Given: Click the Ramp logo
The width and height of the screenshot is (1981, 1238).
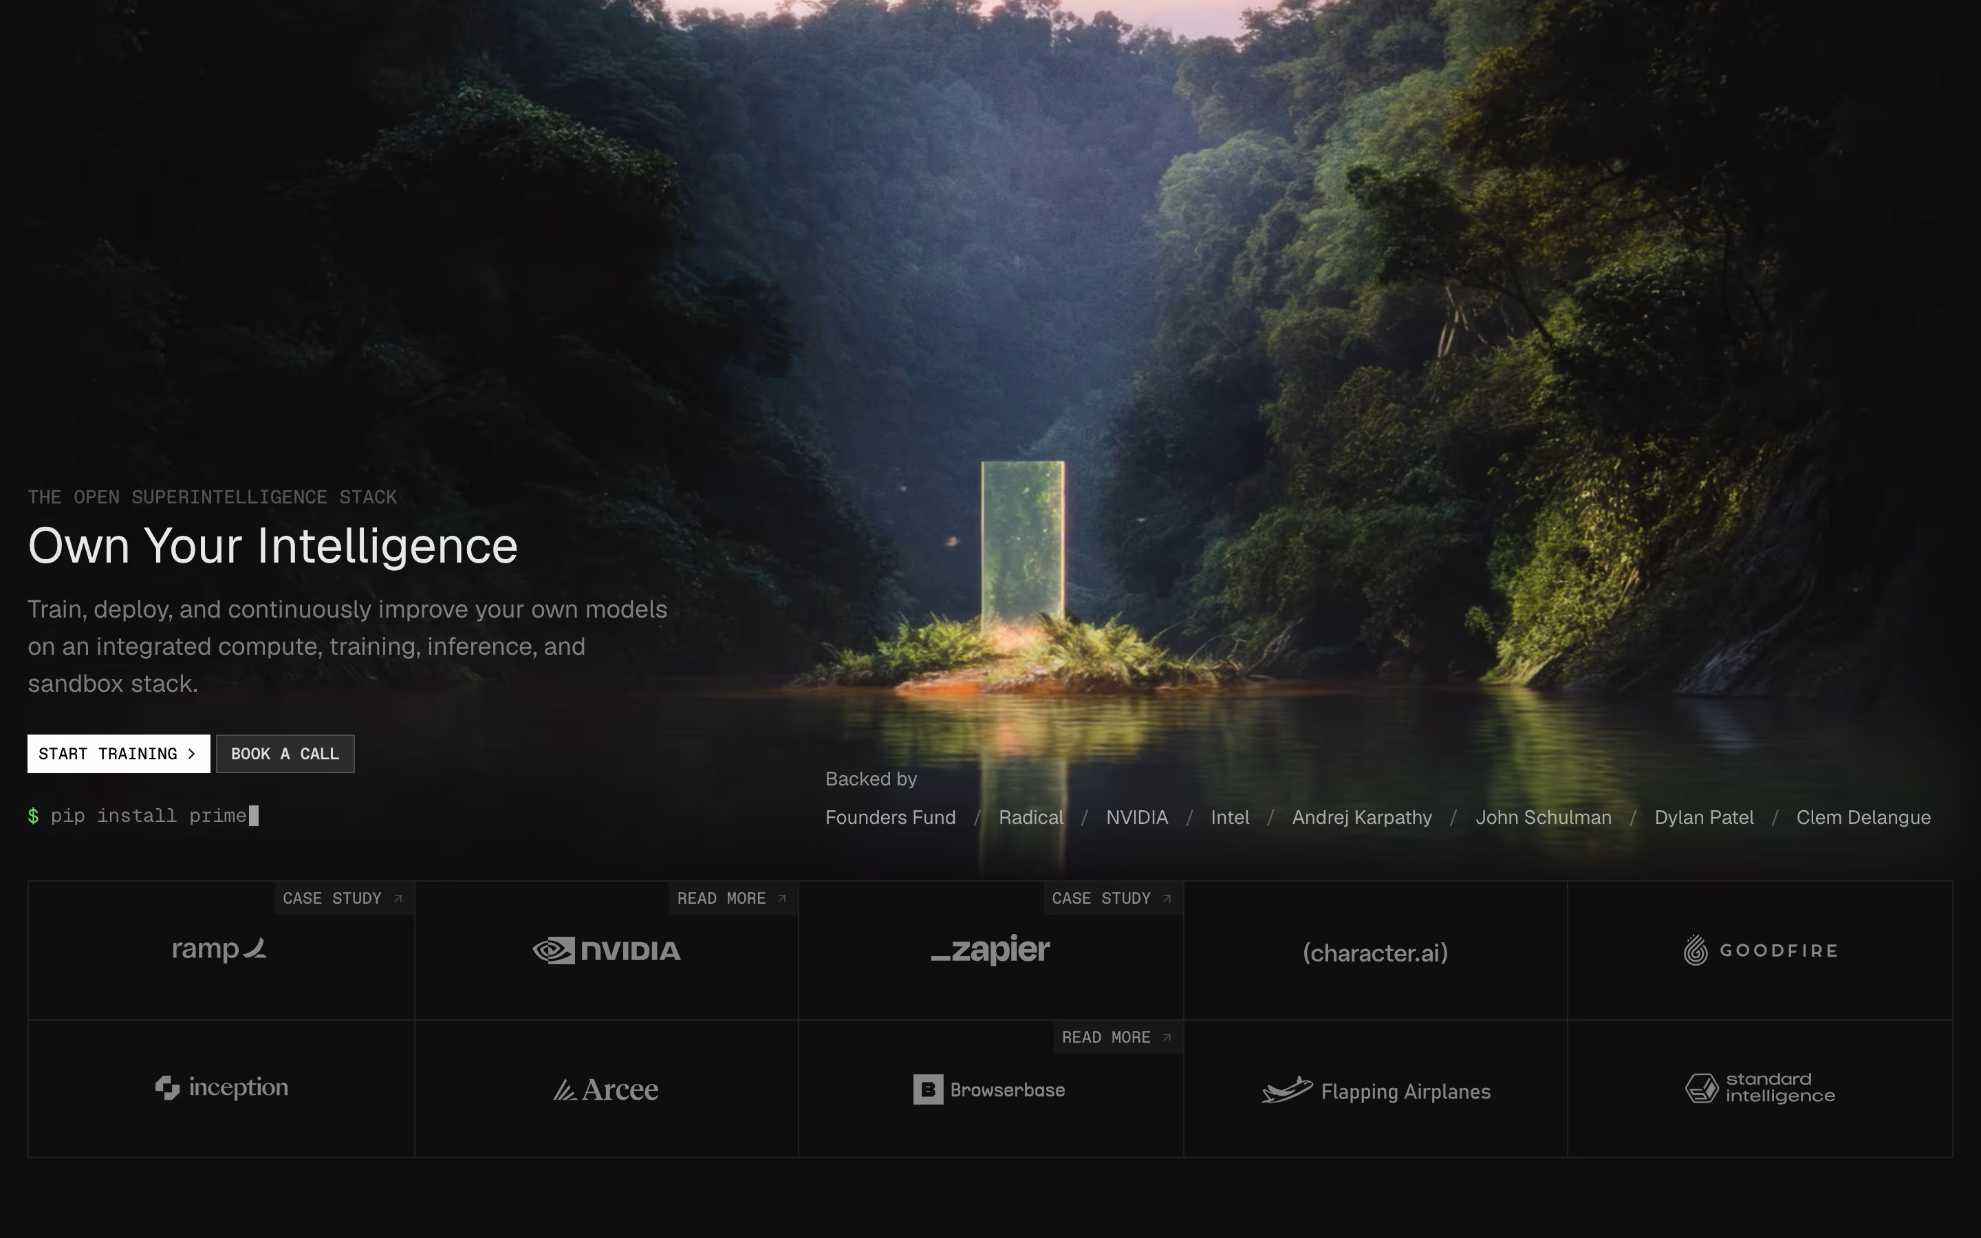Looking at the screenshot, I should tap(219, 950).
